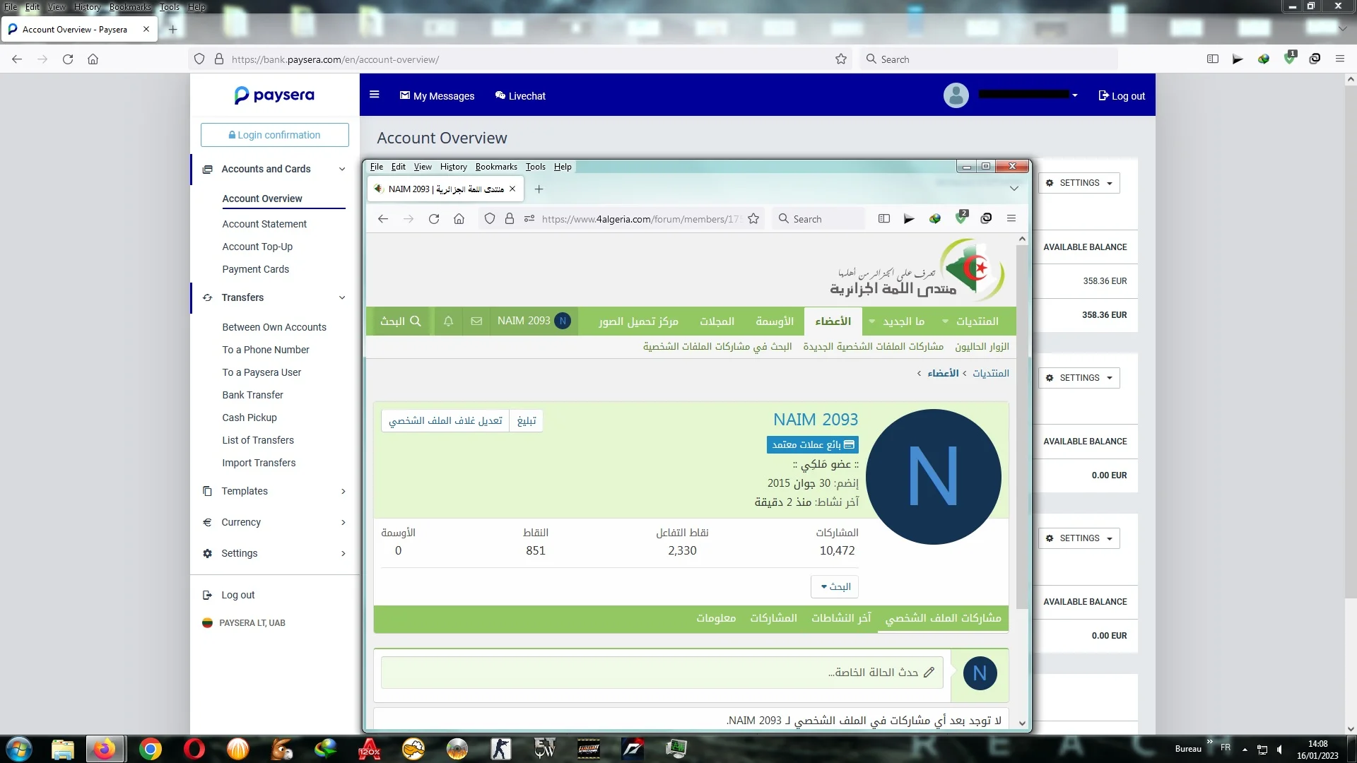Image resolution: width=1357 pixels, height=763 pixels.
Task: Open the Account Statement link
Action: coord(264,224)
